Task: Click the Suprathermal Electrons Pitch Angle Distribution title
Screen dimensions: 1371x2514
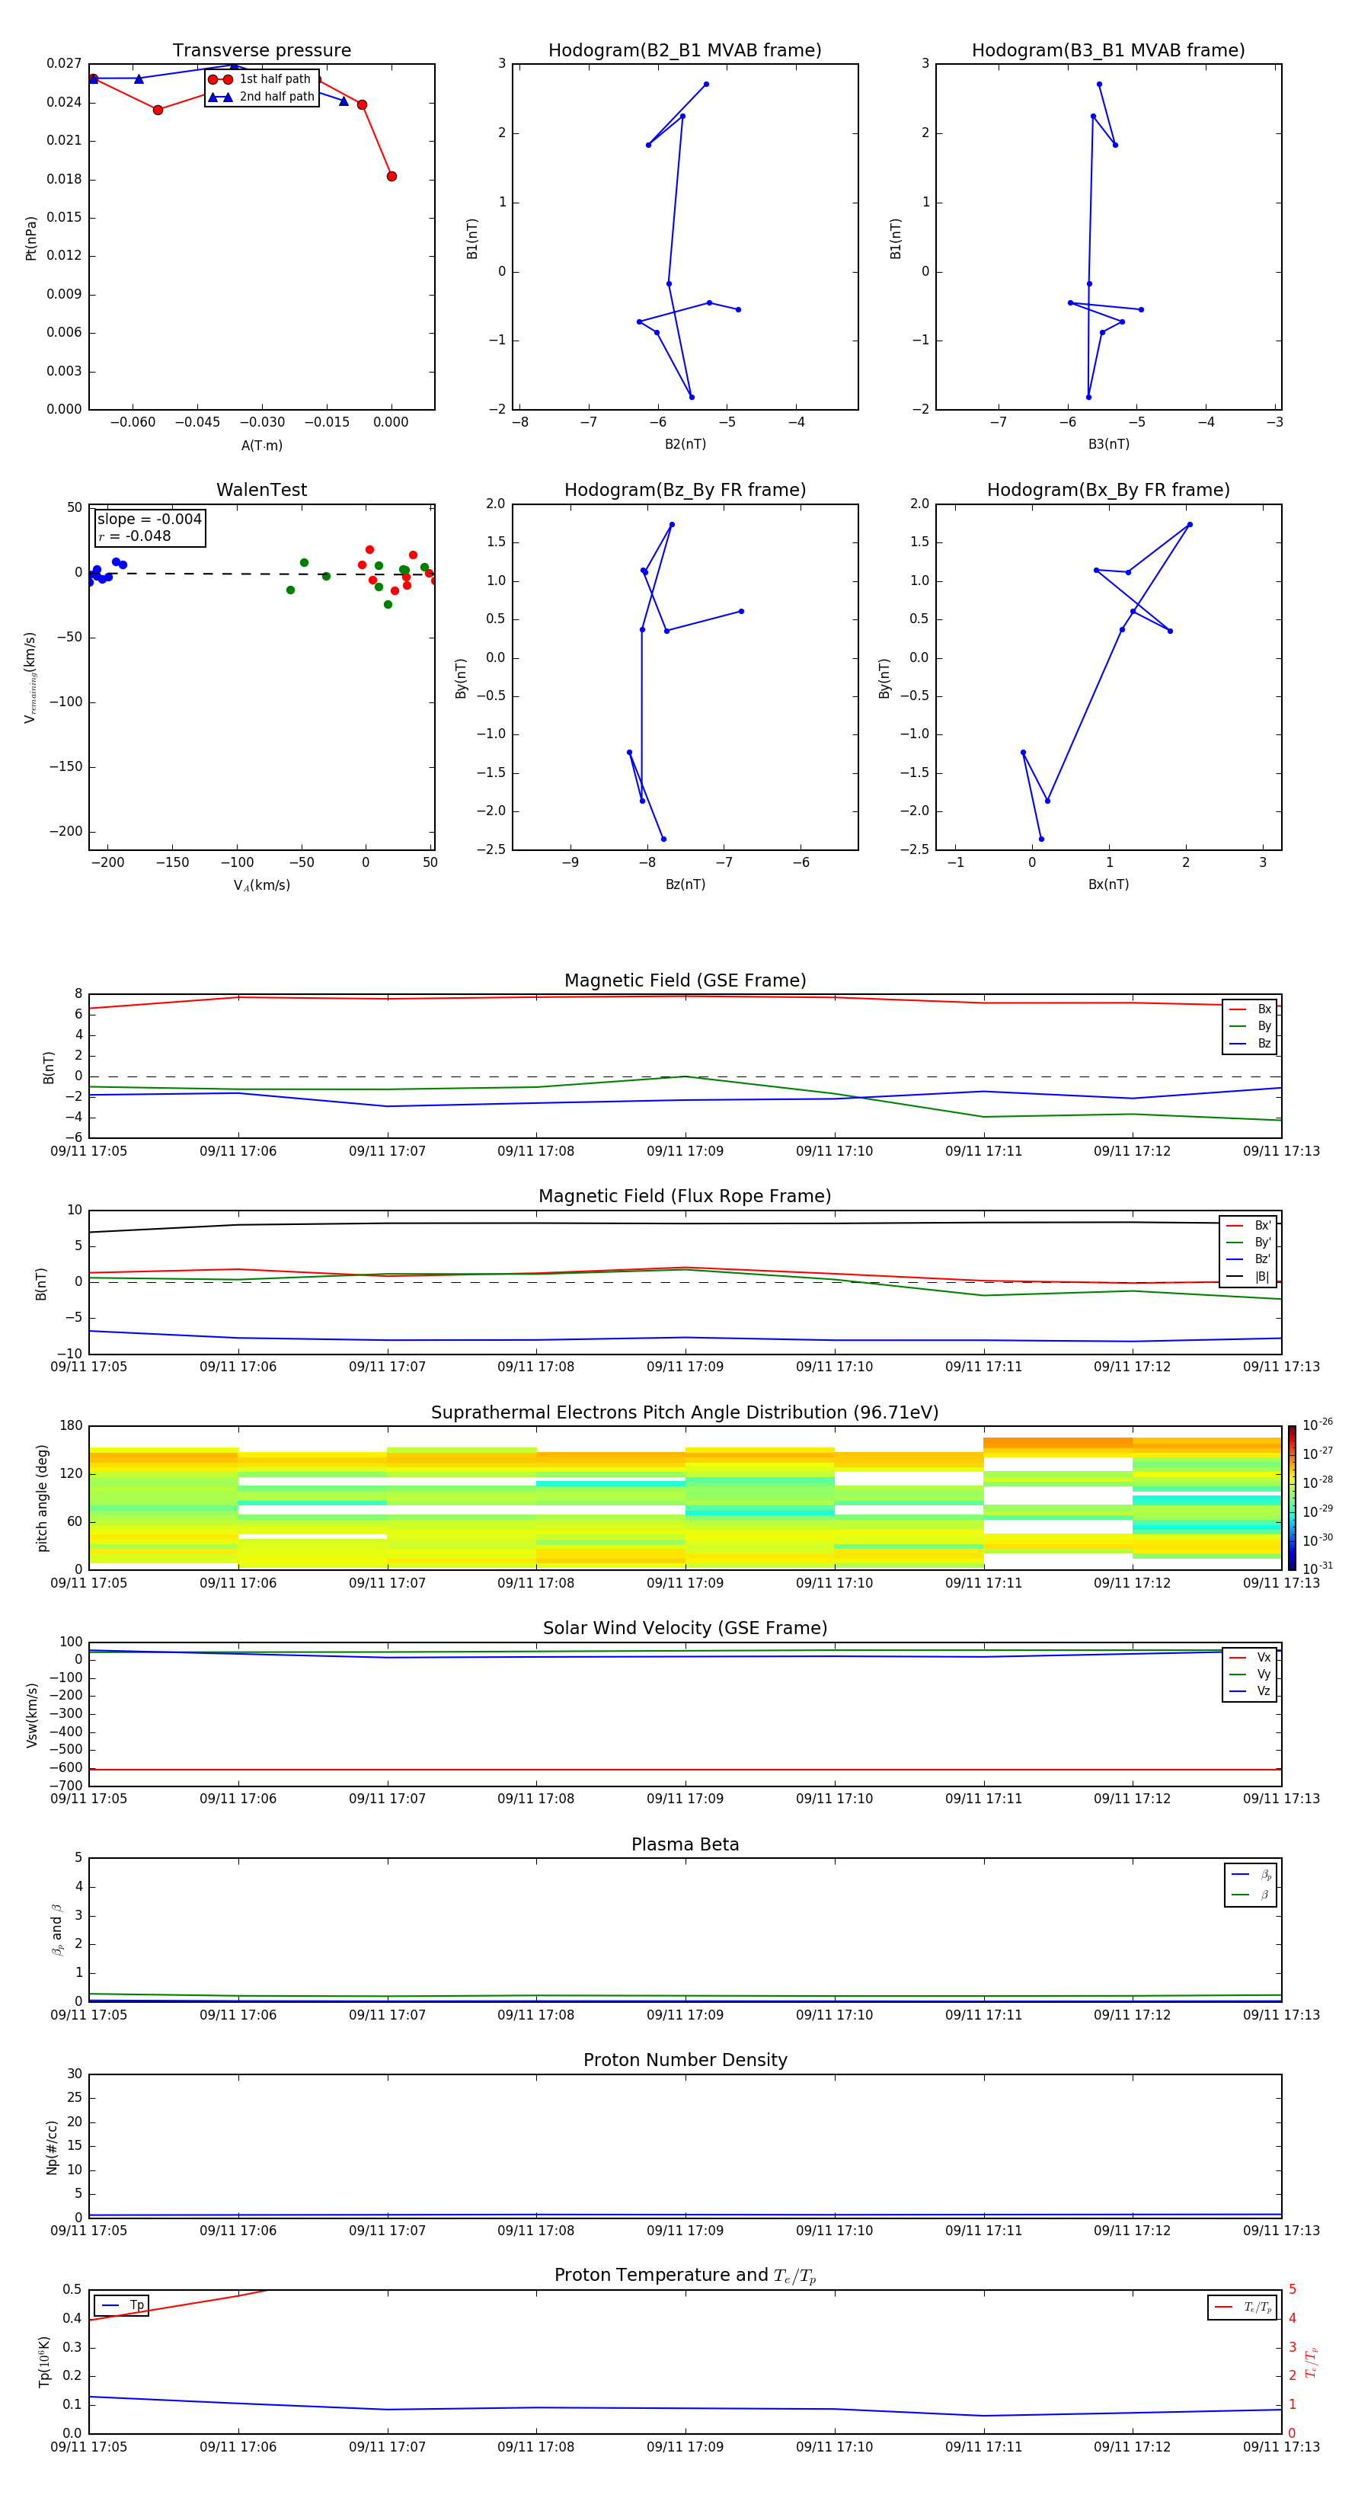Action: [x=685, y=1412]
